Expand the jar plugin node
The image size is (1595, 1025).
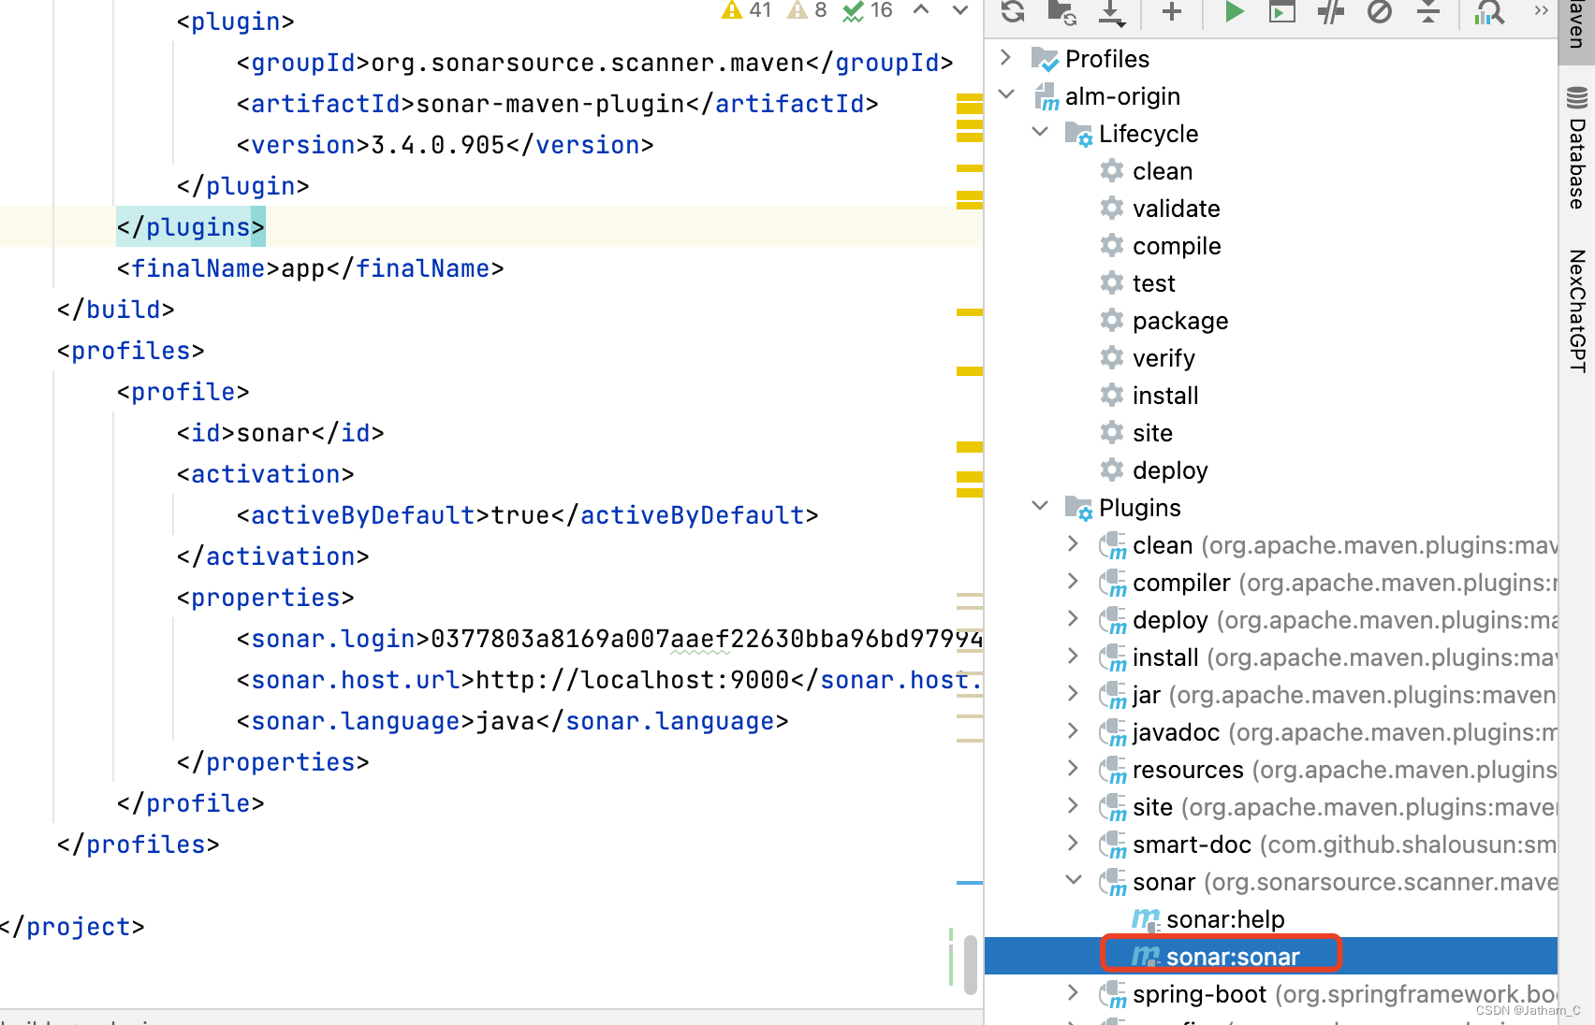1074,694
